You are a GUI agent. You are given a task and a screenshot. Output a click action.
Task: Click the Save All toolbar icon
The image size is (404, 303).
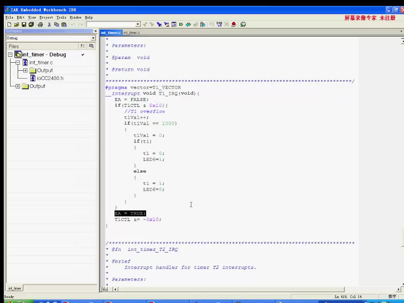tap(31, 24)
